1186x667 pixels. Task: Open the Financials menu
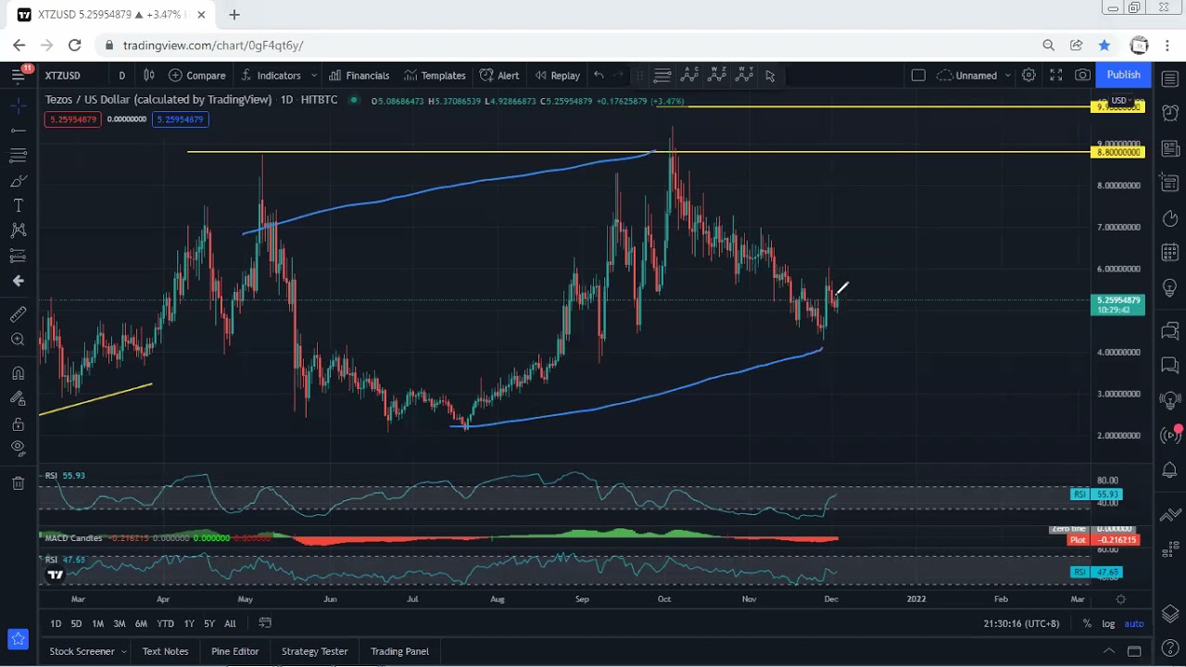click(x=359, y=76)
